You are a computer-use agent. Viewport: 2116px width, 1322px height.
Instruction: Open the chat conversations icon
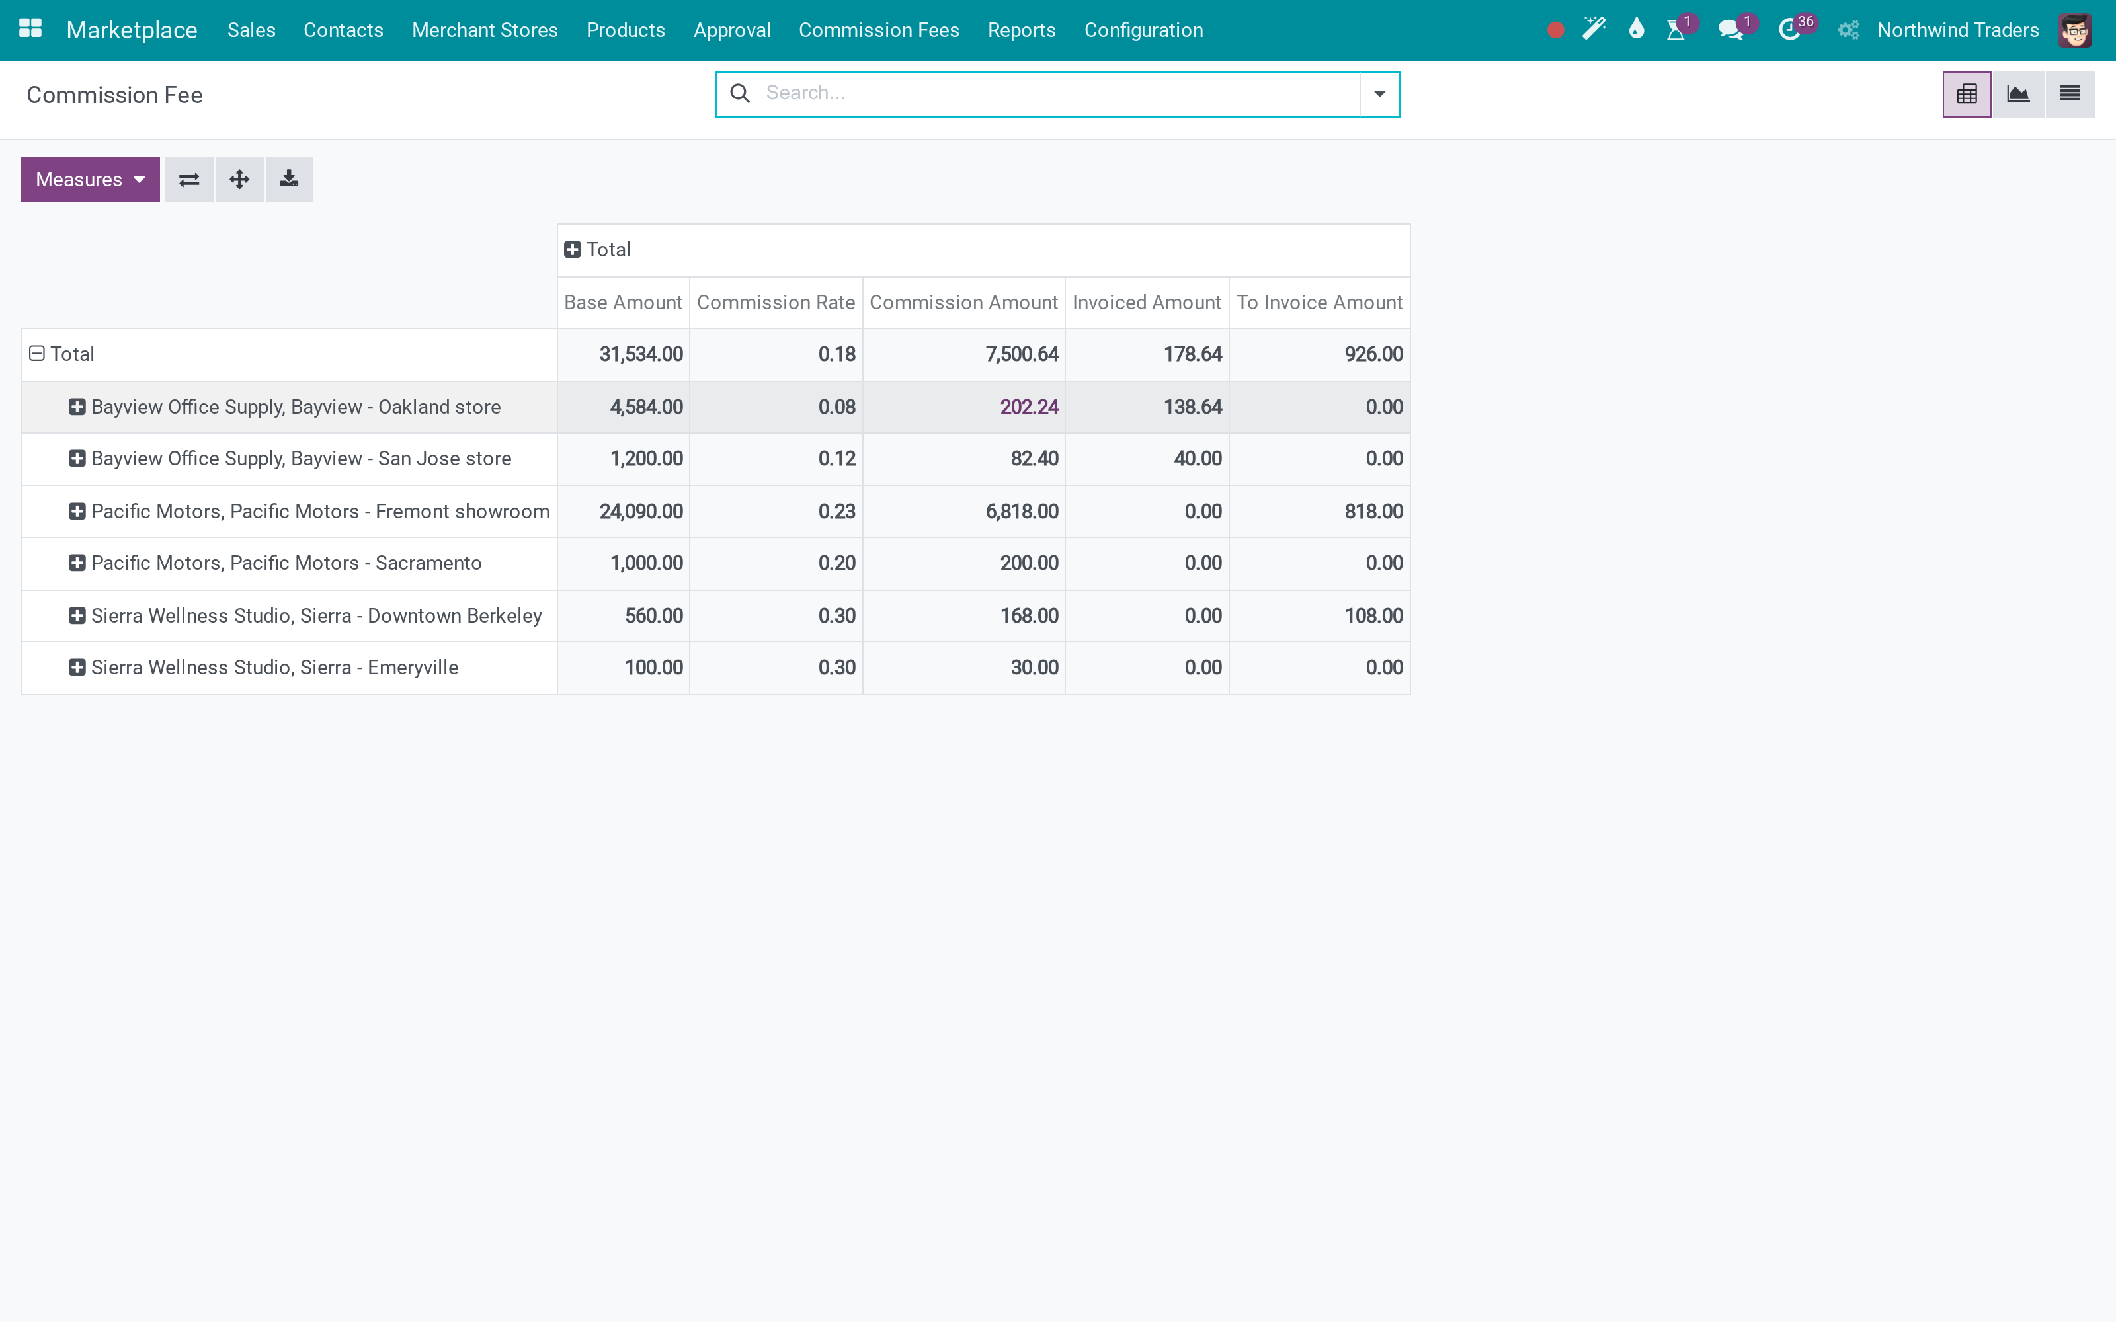click(x=1730, y=30)
